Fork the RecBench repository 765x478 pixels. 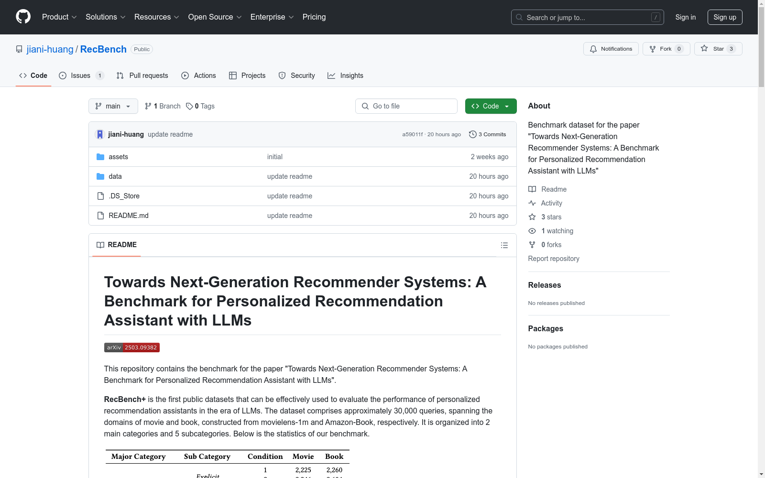[x=667, y=49]
